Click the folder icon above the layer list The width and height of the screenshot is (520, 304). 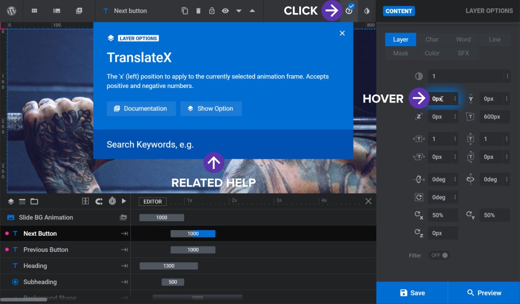click(34, 201)
